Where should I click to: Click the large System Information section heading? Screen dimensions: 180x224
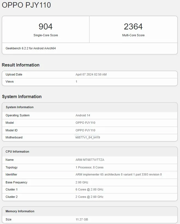(22, 96)
